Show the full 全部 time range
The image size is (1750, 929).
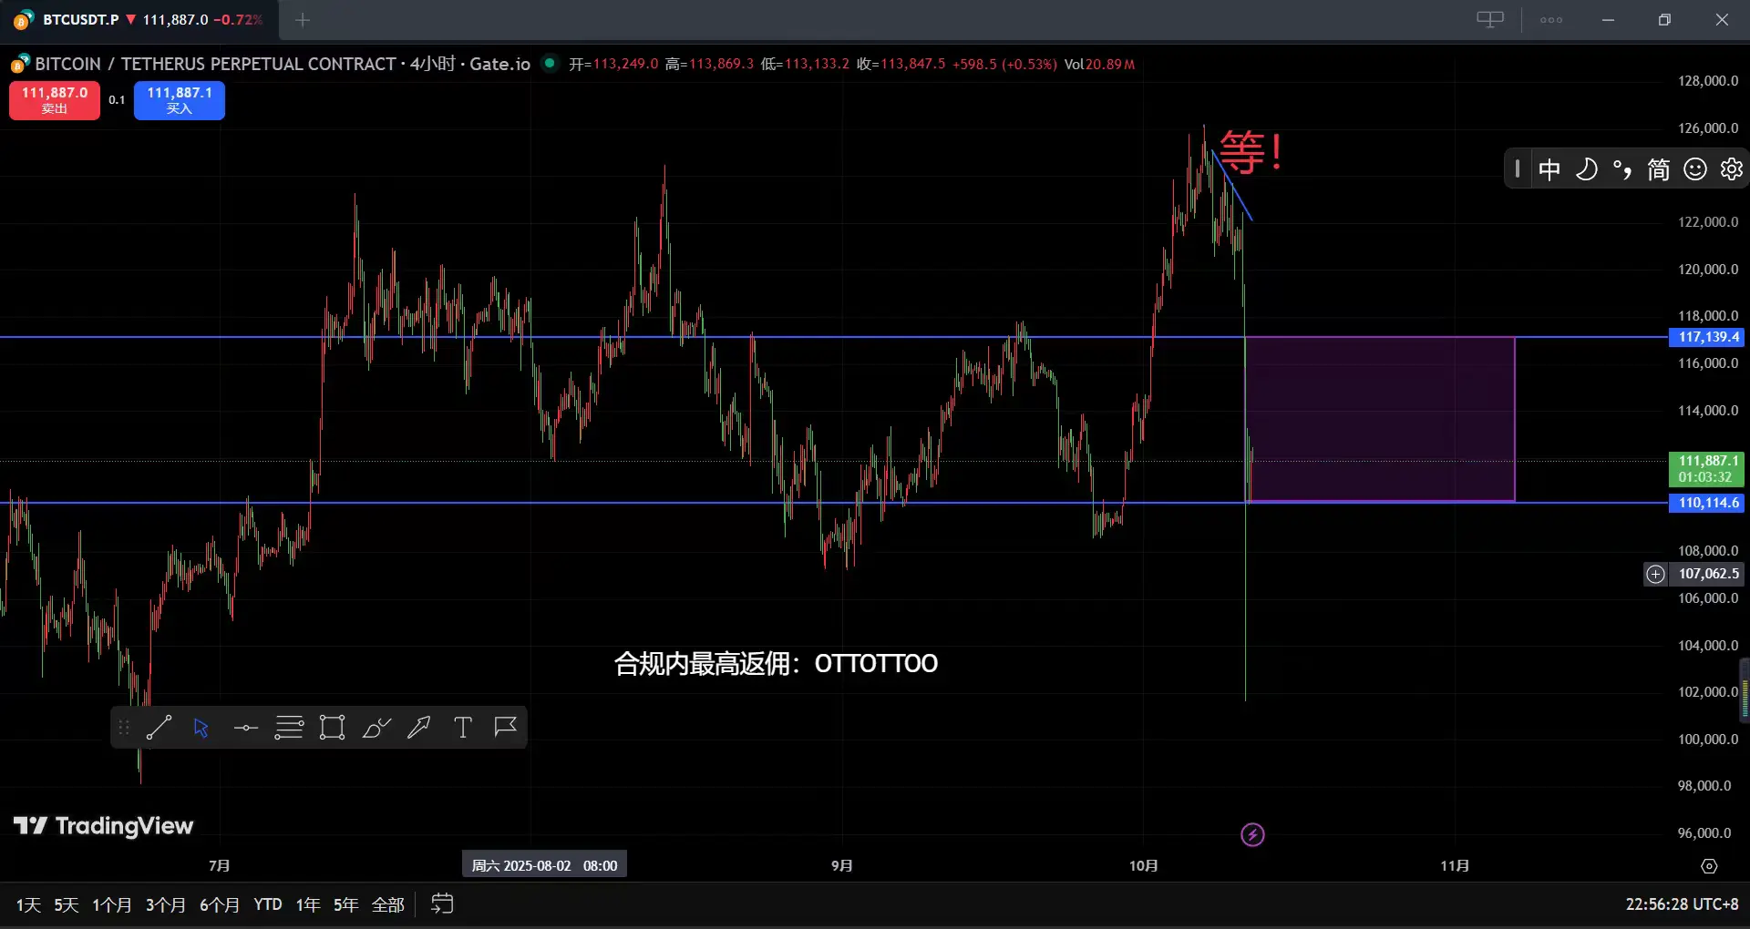point(388,904)
